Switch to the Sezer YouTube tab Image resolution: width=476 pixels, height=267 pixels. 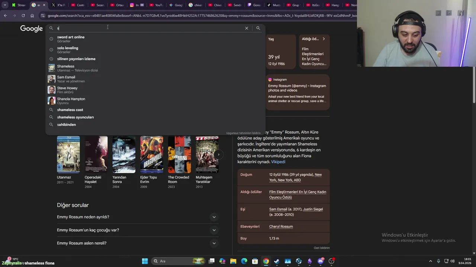pos(98,5)
